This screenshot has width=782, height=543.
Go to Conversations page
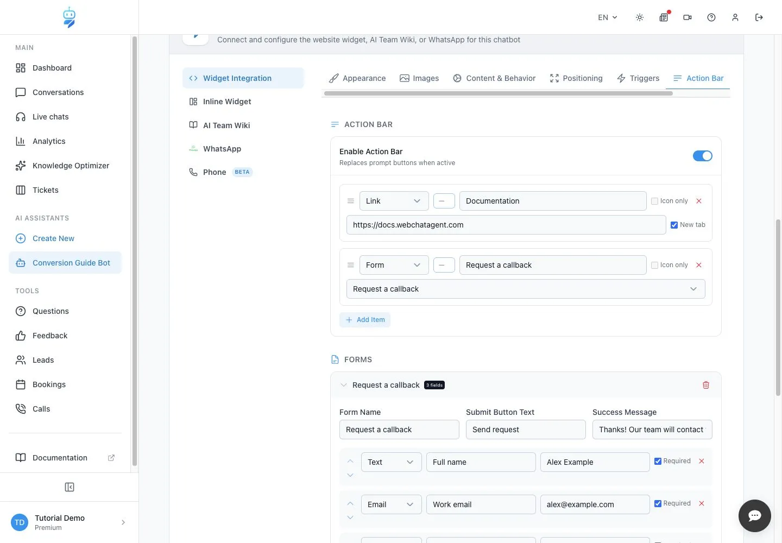(65, 92)
